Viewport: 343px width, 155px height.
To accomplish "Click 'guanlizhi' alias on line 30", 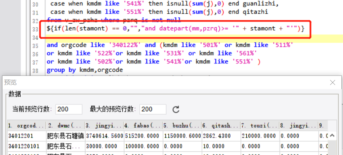I will pos(258,4).
